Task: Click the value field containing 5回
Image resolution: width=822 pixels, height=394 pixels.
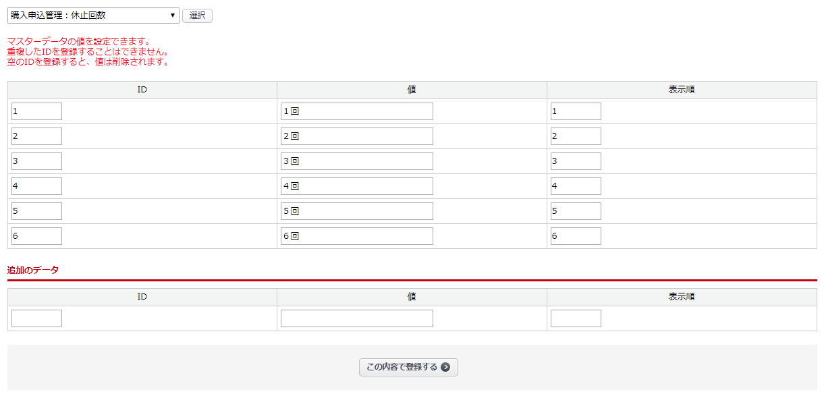Action: (x=356, y=211)
